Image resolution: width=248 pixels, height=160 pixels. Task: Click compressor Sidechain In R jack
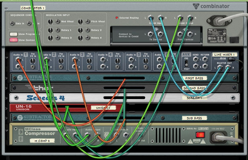[x=126, y=135]
